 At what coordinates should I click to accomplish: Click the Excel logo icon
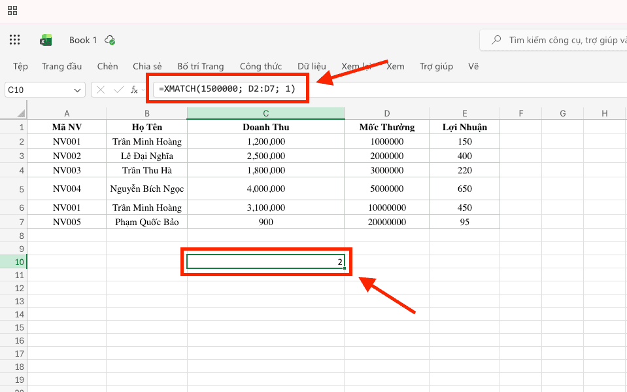(x=46, y=40)
